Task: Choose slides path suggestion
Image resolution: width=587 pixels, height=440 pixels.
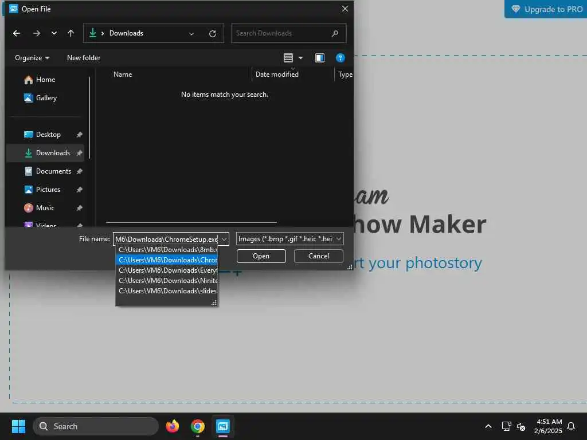Action: tap(167, 290)
